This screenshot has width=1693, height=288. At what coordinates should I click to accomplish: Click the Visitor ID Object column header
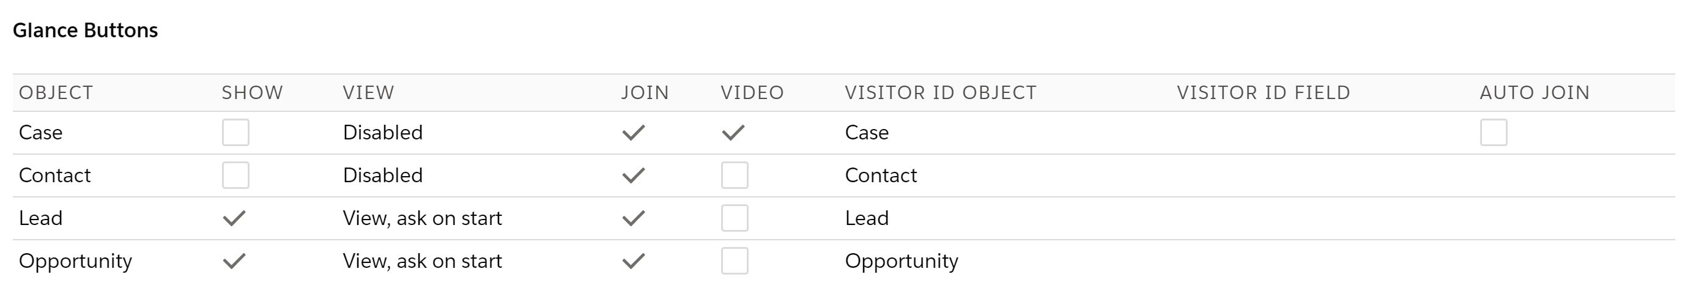click(940, 93)
